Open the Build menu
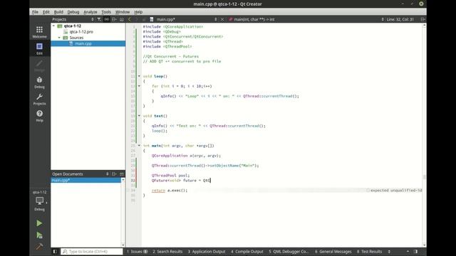The width and height of the screenshot is (456, 256). coord(58,12)
